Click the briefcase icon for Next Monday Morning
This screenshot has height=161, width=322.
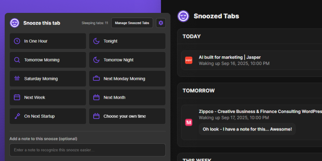click(96, 79)
